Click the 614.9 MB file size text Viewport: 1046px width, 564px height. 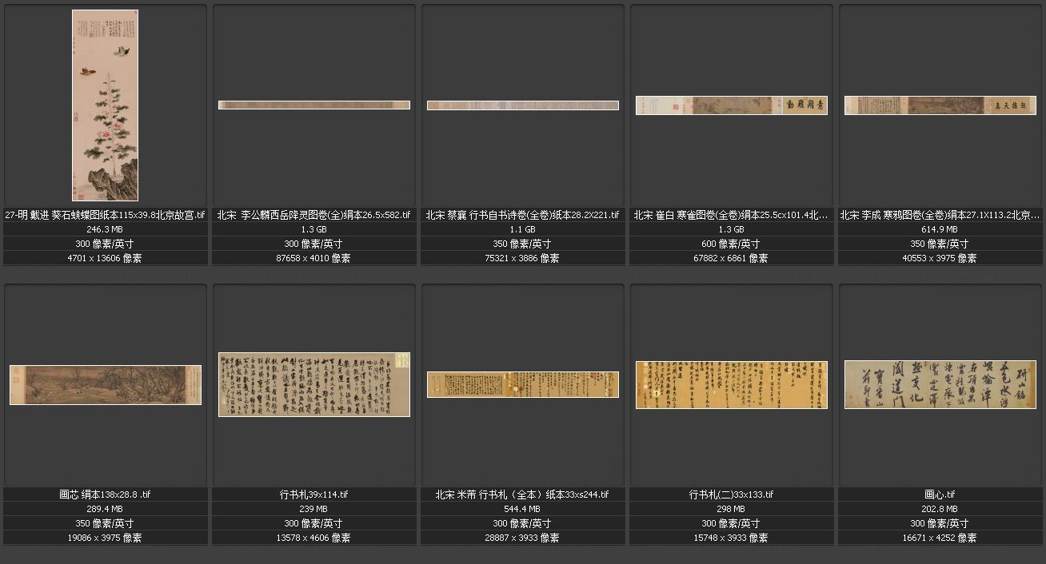point(940,229)
